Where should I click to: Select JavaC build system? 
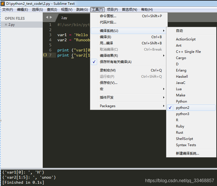click(191, 83)
